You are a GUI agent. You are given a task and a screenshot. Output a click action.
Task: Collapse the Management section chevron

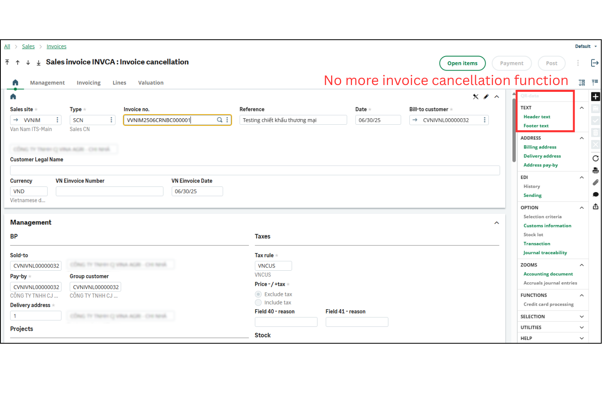(x=496, y=223)
